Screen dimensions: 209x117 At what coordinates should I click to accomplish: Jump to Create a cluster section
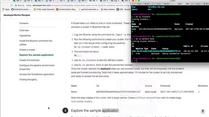coord(27,50)
